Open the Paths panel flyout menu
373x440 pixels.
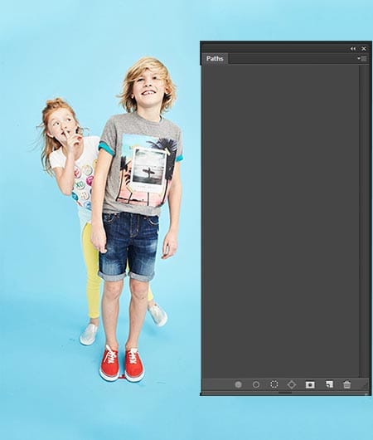coord(361,58)
